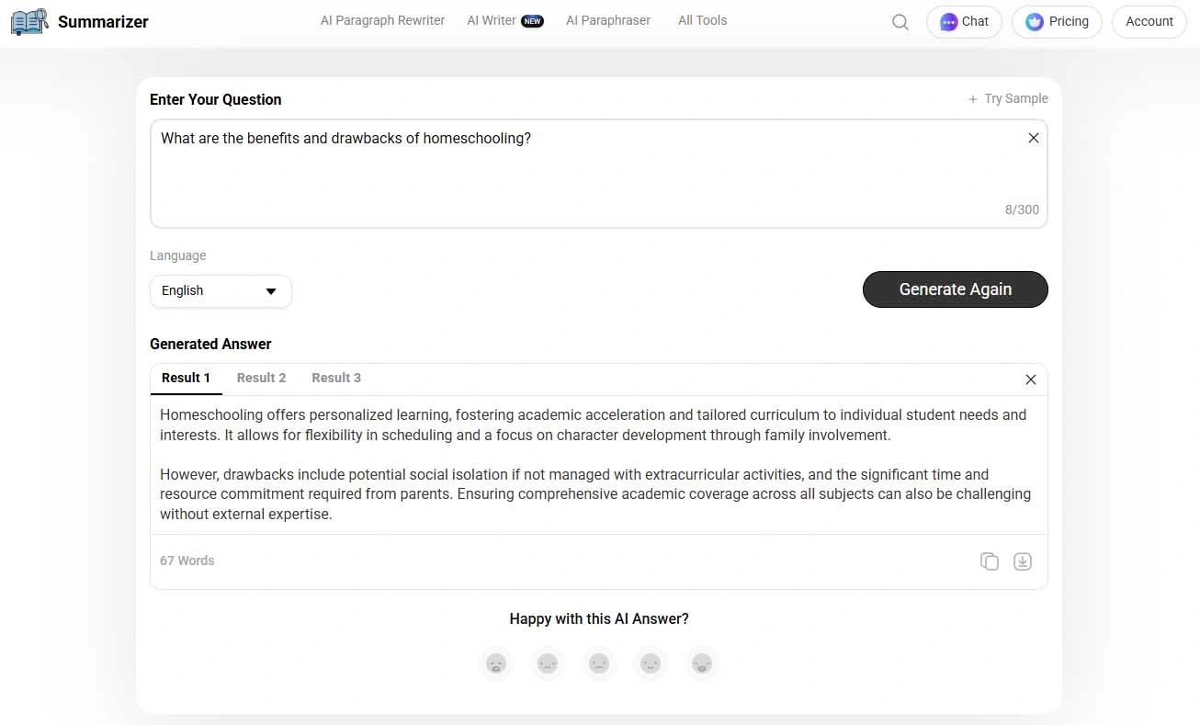This screenshot has height=725, width=1200.
Task: Switch to the Result 2 tab
Action: pos(261,377)
